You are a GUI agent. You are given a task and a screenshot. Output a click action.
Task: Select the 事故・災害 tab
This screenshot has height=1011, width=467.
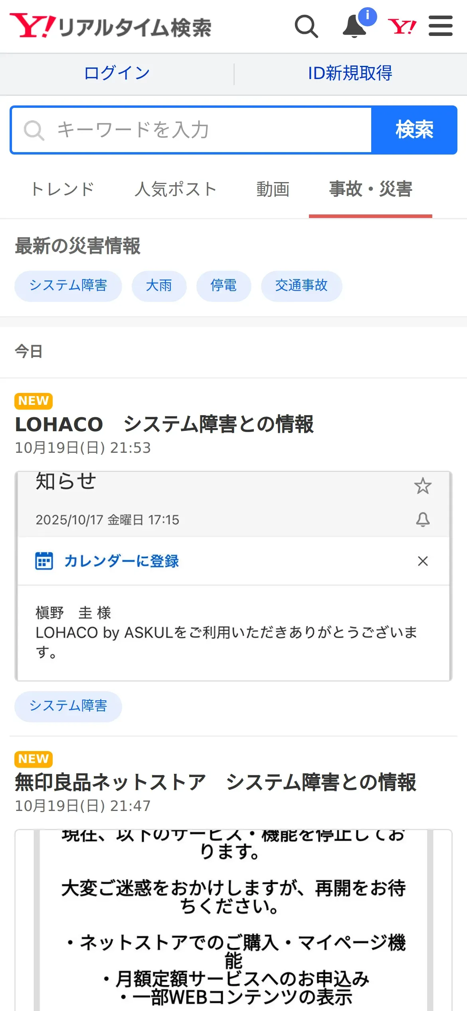point(370,189)
